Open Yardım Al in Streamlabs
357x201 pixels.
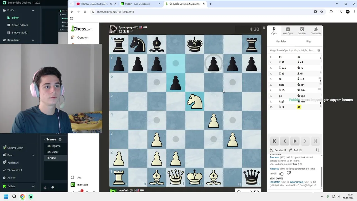[11, 163]
